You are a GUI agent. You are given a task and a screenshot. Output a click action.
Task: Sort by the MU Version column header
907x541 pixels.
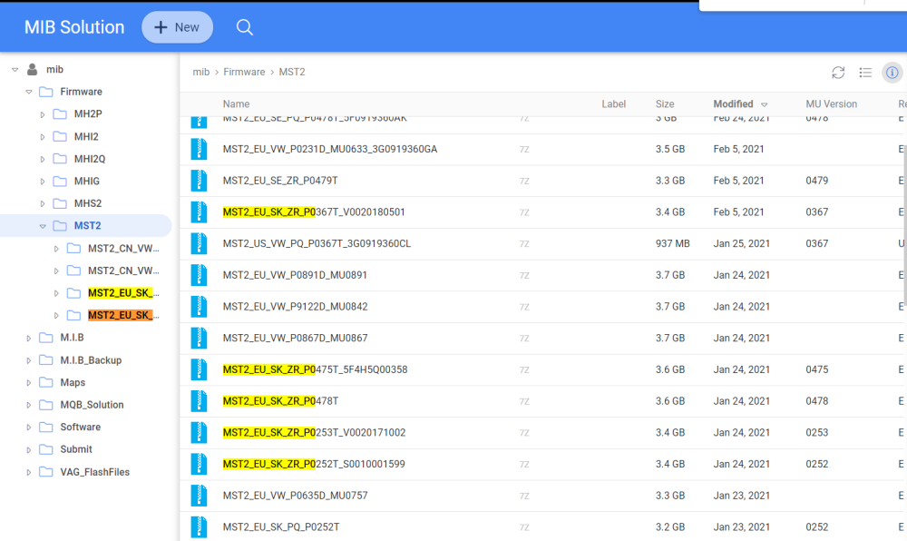pos(831,104)
